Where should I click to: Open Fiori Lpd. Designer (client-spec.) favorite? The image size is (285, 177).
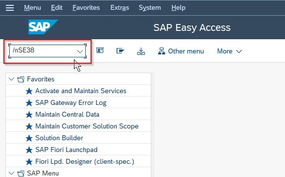(85, 161)
